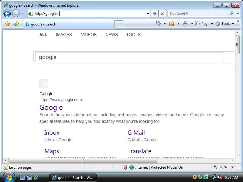Image resolution: width=243 pixels, height=182 pixels.
Task: Expand the Home button dropdown arrow
Action: (165, 24)
